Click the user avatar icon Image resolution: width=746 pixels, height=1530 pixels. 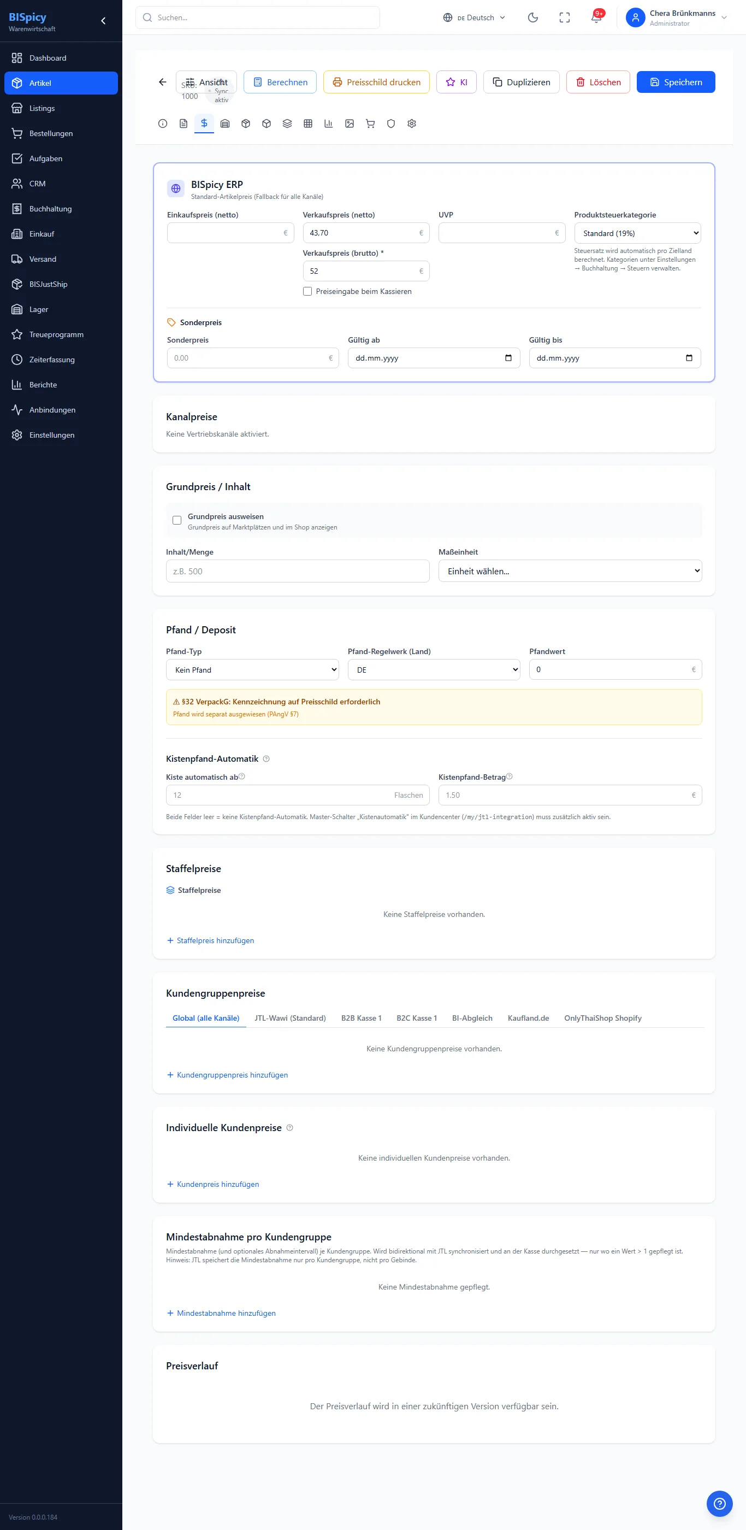coord(636,18)
